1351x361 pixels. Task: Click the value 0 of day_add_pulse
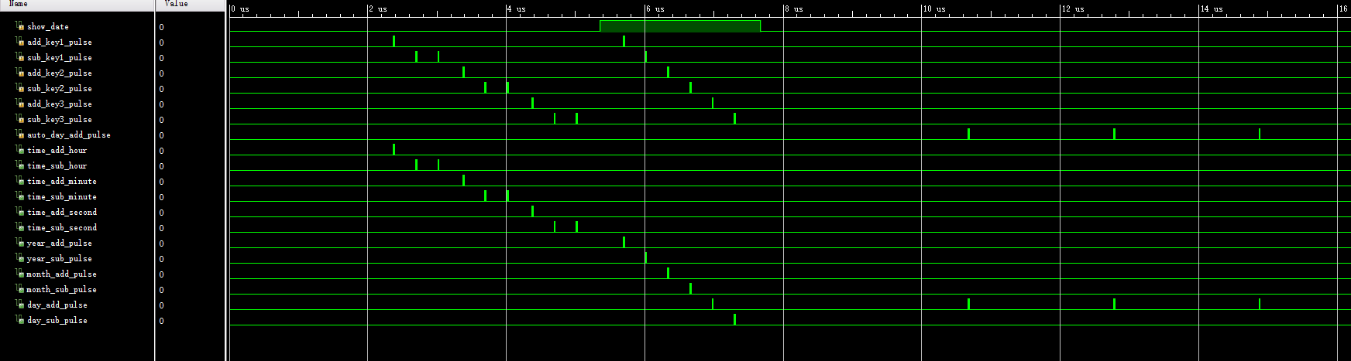pyautogui.click(x=161, y=305)
